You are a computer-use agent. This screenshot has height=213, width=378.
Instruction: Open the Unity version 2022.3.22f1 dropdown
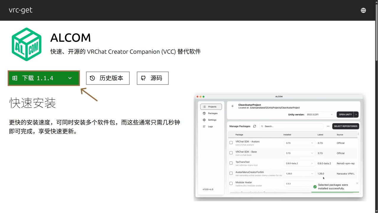pyautogui.click(x=320, y=114)
